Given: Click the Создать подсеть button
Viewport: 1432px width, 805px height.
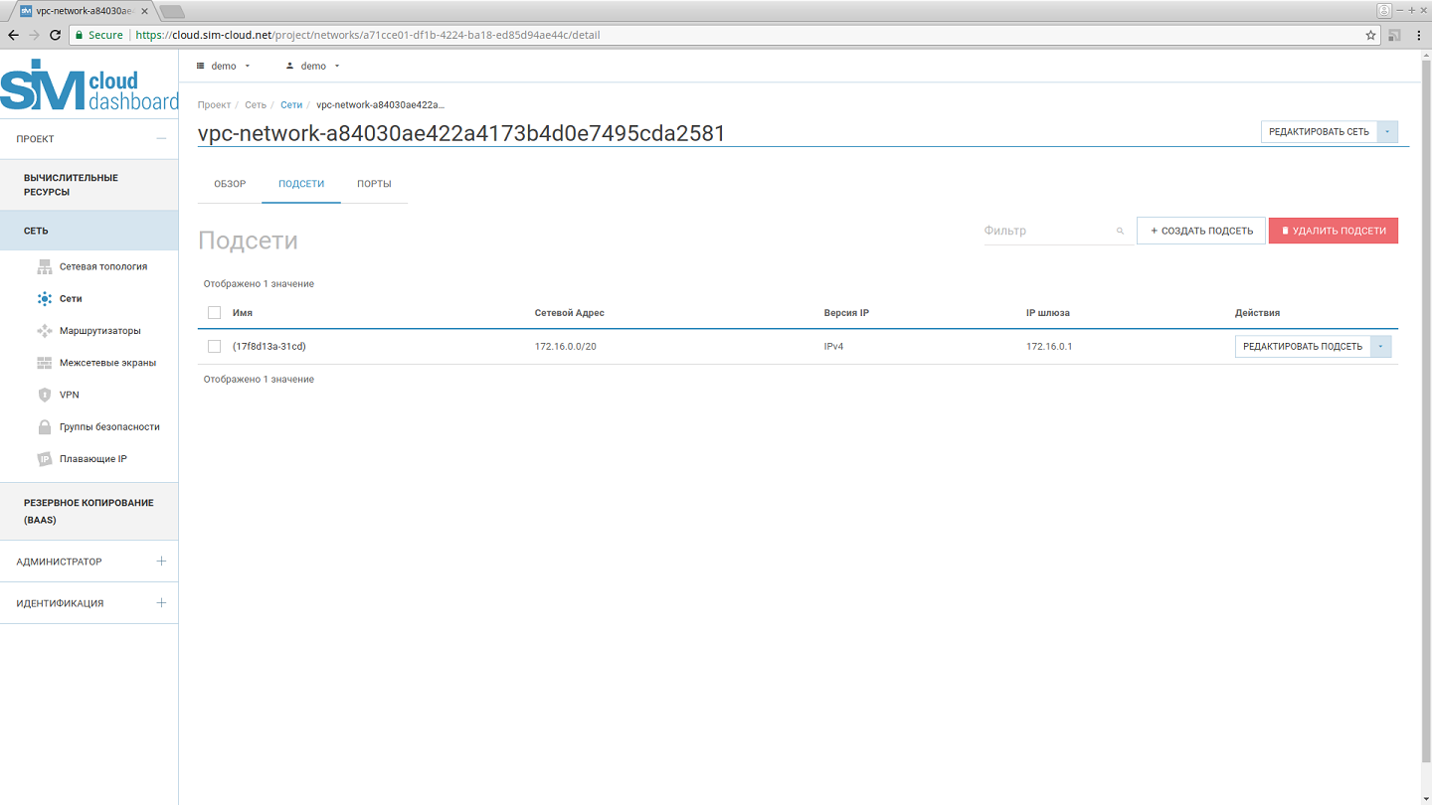Looking at the screenshot, I should coord(1200,231).
